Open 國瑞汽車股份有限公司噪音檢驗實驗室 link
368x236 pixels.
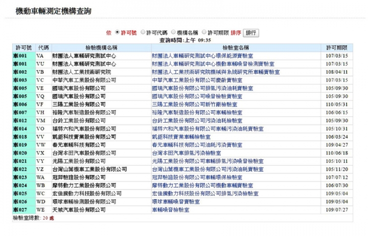(197, 96)
